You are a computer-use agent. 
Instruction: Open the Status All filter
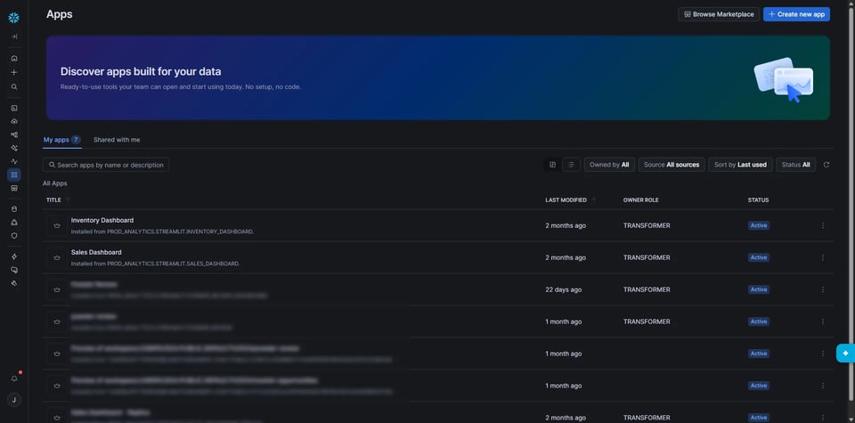(795, 165)
